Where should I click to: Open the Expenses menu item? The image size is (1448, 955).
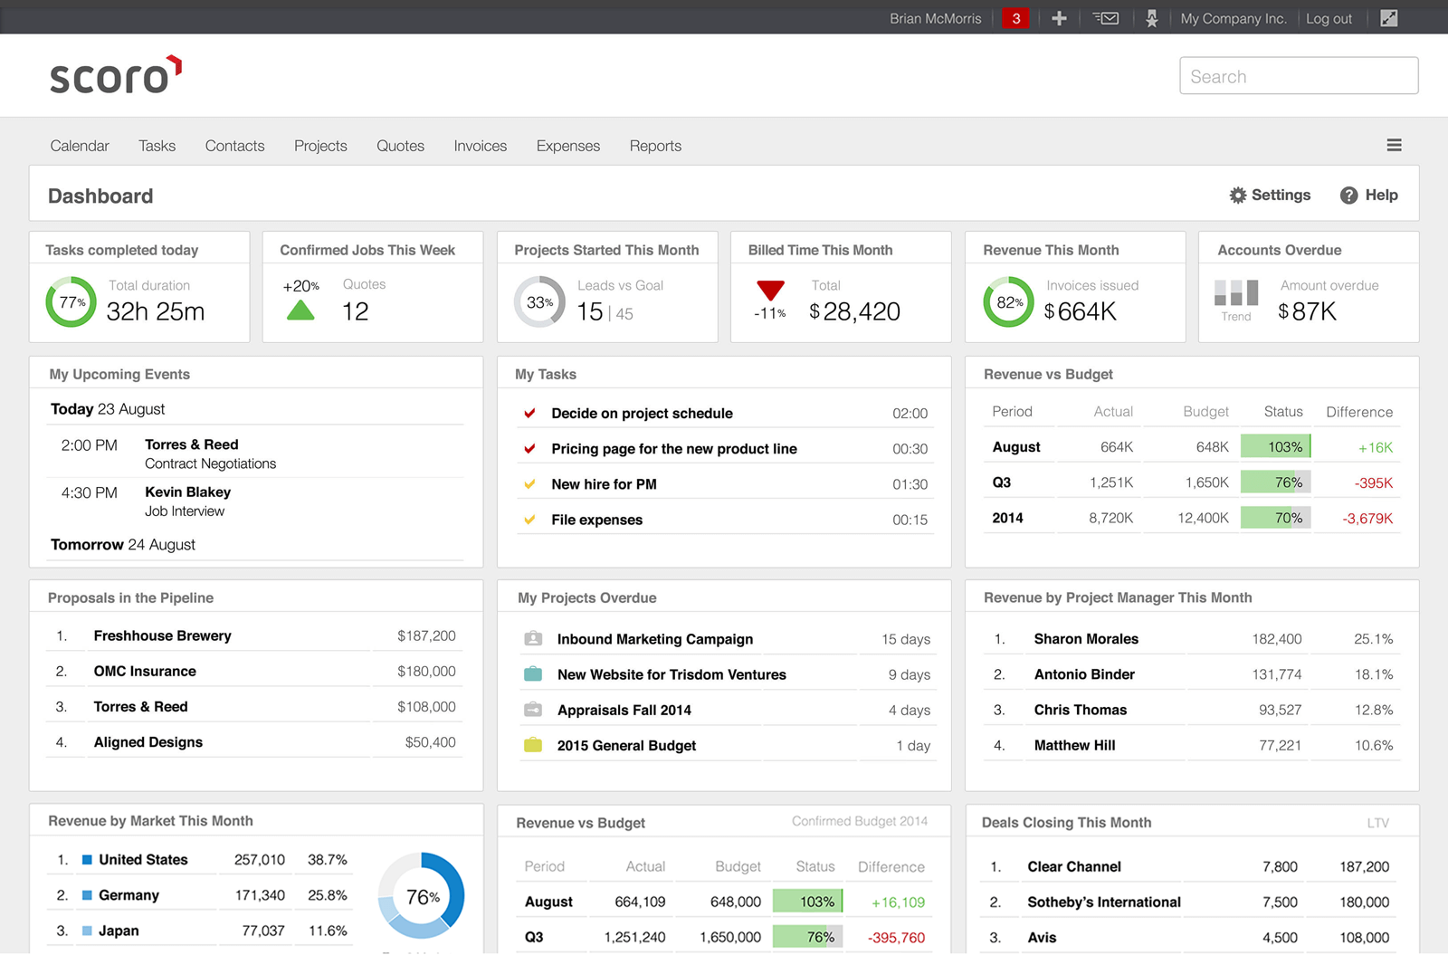pos(568,146)
